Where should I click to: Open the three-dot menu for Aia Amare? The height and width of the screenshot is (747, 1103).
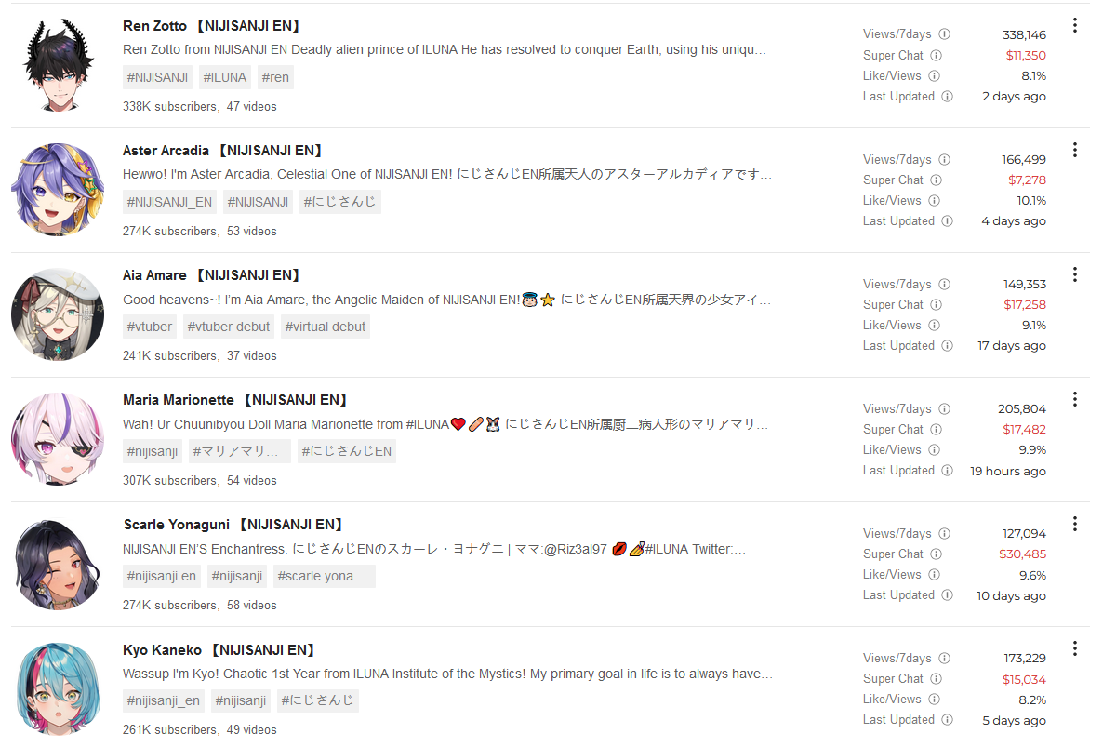1074,274
